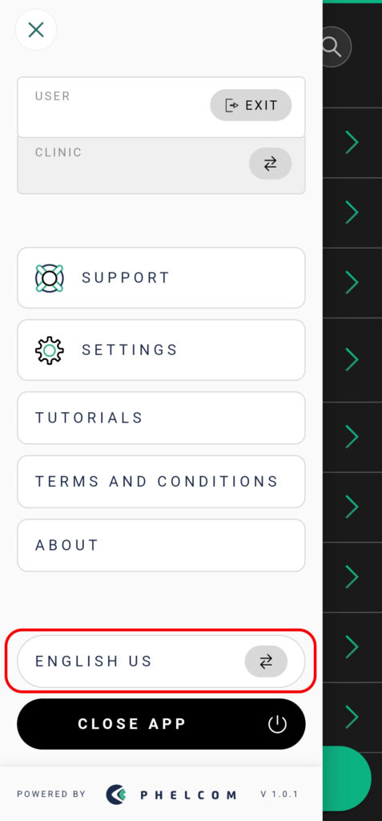Switch clinic using the swap arrows icon
The height and width of the screenshot is (821, 382).
[x=270, y=164]
